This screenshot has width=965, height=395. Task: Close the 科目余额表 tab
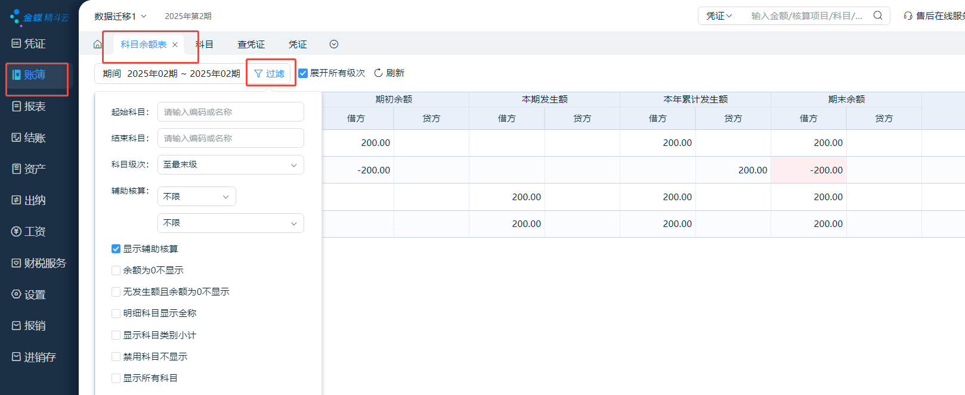pos(175,45)
